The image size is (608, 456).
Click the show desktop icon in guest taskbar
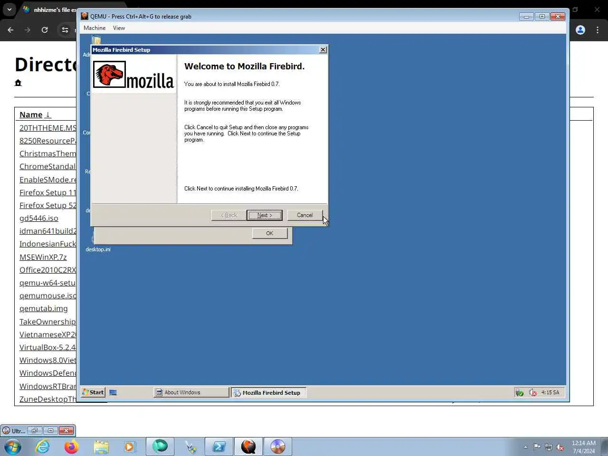point(113,392)
